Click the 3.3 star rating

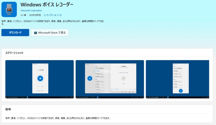pyautogui.click(x=23, y=15)
